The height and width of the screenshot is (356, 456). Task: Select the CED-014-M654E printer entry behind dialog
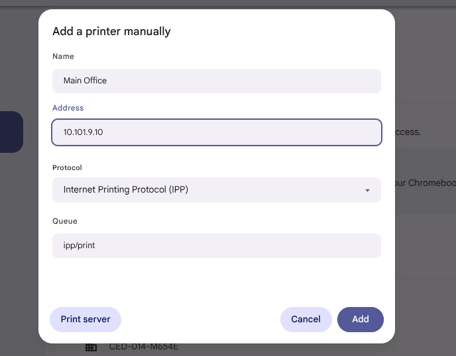pos(143,347)
